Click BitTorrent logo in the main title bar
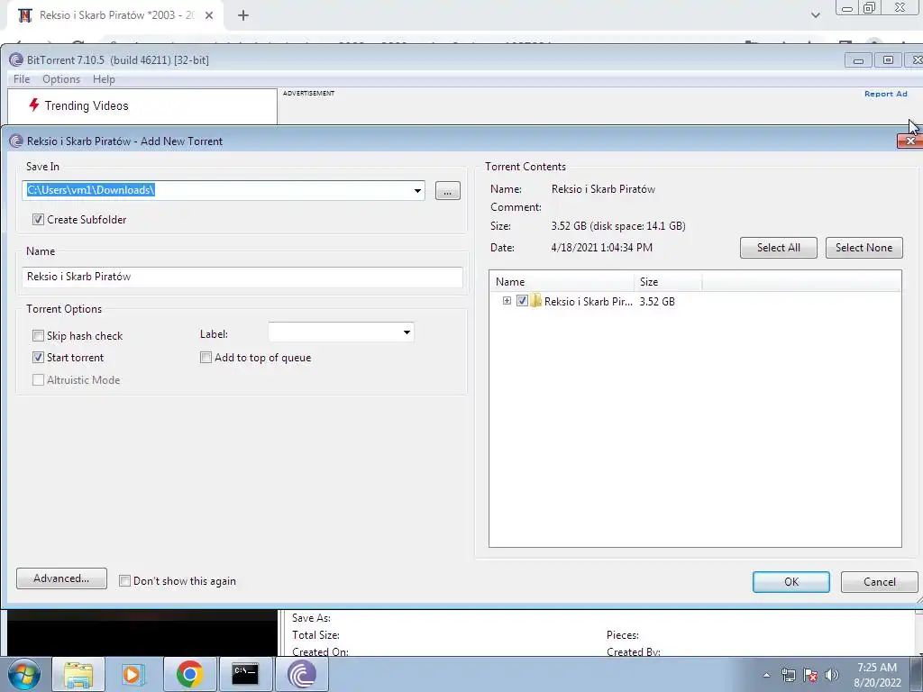 click(16, 59)
